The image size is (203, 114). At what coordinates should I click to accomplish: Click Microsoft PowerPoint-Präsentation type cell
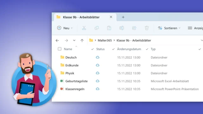click(x=175, y=89)
